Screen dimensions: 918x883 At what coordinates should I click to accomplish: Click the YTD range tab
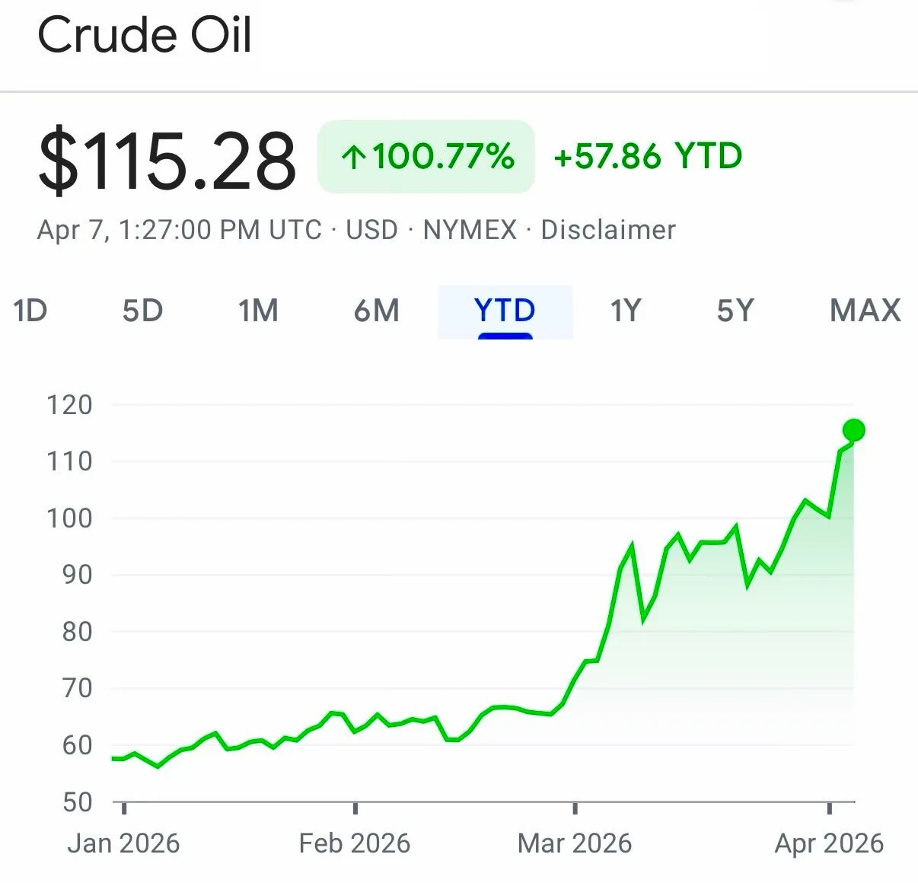coord(505,311)
